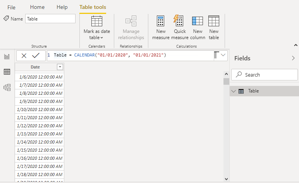The image size is (299, 183).
Task: Click the scroll down arrow of the data grid
Action: pyautogui.click(x=226, y=179)
